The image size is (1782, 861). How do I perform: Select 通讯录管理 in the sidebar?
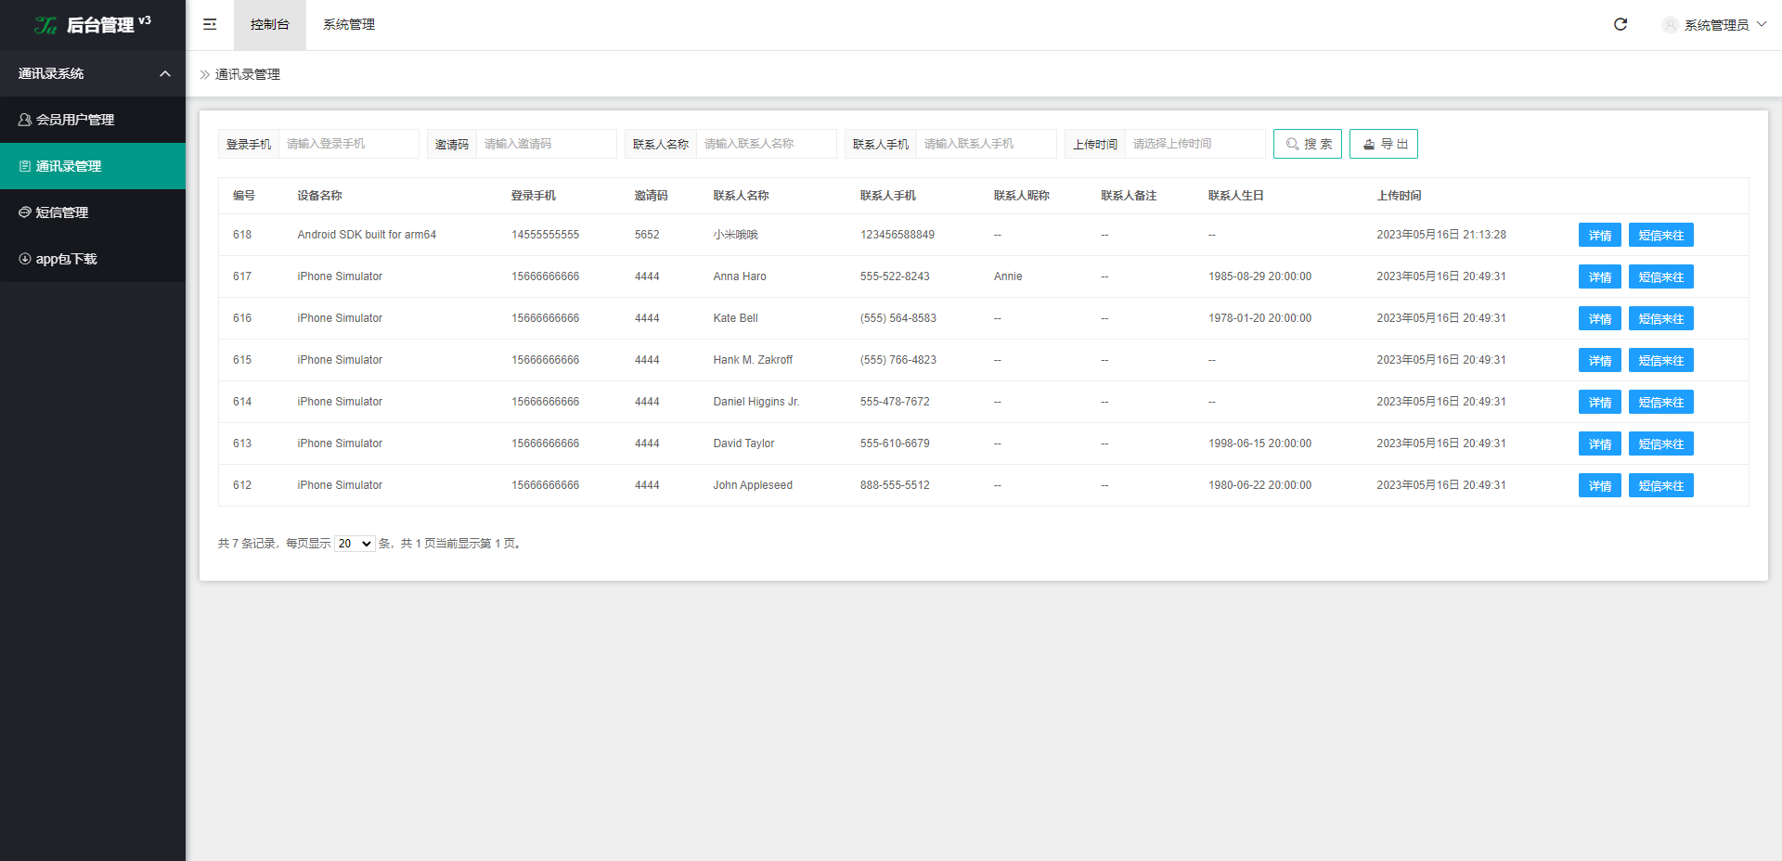68,166
